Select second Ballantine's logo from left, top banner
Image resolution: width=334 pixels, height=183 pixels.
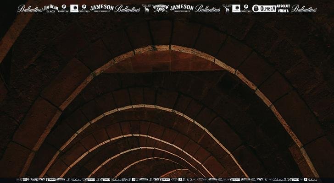[x=128, y=8]
